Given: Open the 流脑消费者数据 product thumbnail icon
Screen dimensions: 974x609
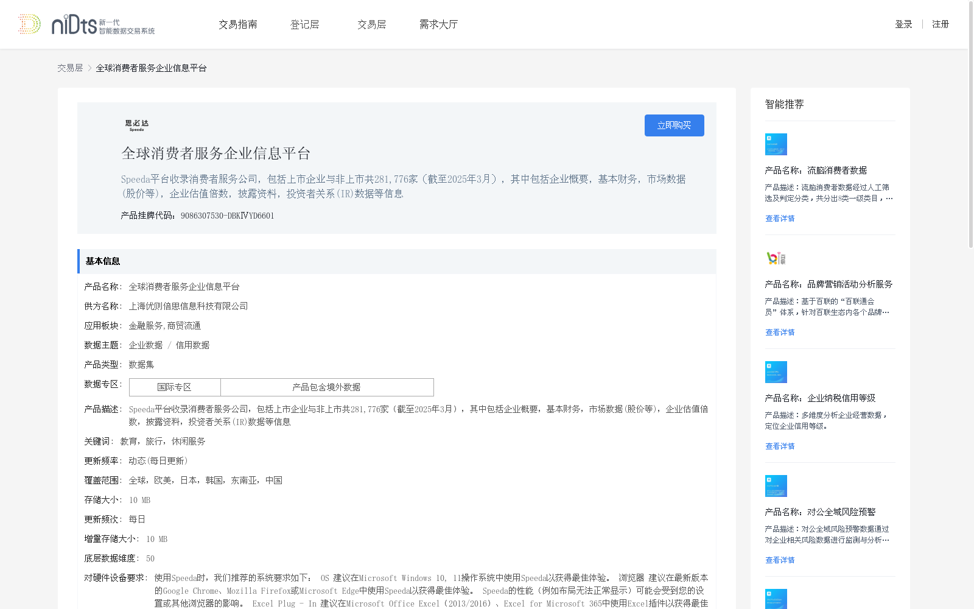Looking at the screenshot, I should pos(776,144).
